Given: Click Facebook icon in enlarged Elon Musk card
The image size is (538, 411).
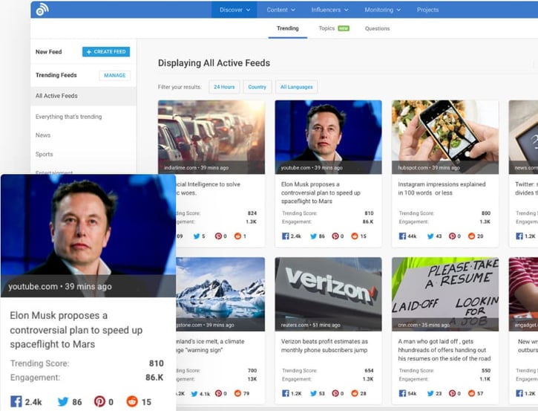Looking at the screenshot, I should point(16,401).
